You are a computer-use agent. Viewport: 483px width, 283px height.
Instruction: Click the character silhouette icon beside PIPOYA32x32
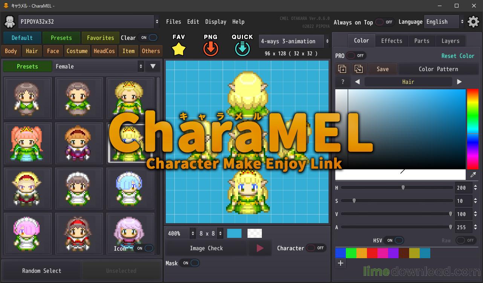coord(9,22)
